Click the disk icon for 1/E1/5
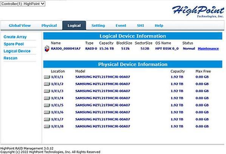 tap(47, 105)
